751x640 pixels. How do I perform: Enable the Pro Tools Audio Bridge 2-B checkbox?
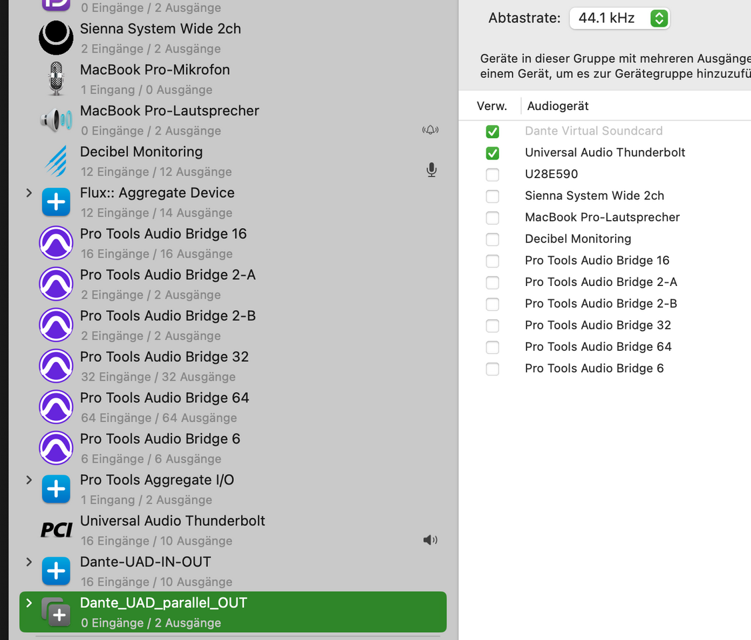point(492,304)
